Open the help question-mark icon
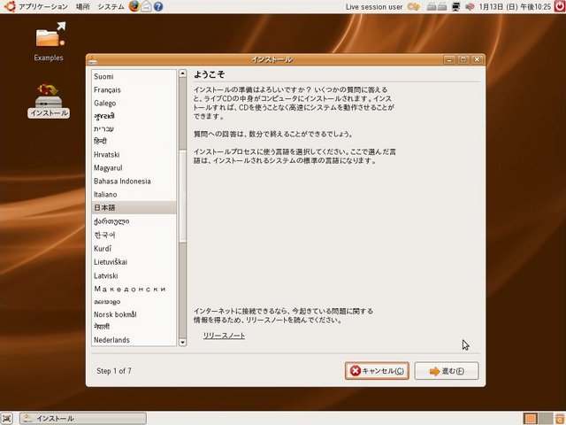566x425 pixels. click(x=158, y=6)
